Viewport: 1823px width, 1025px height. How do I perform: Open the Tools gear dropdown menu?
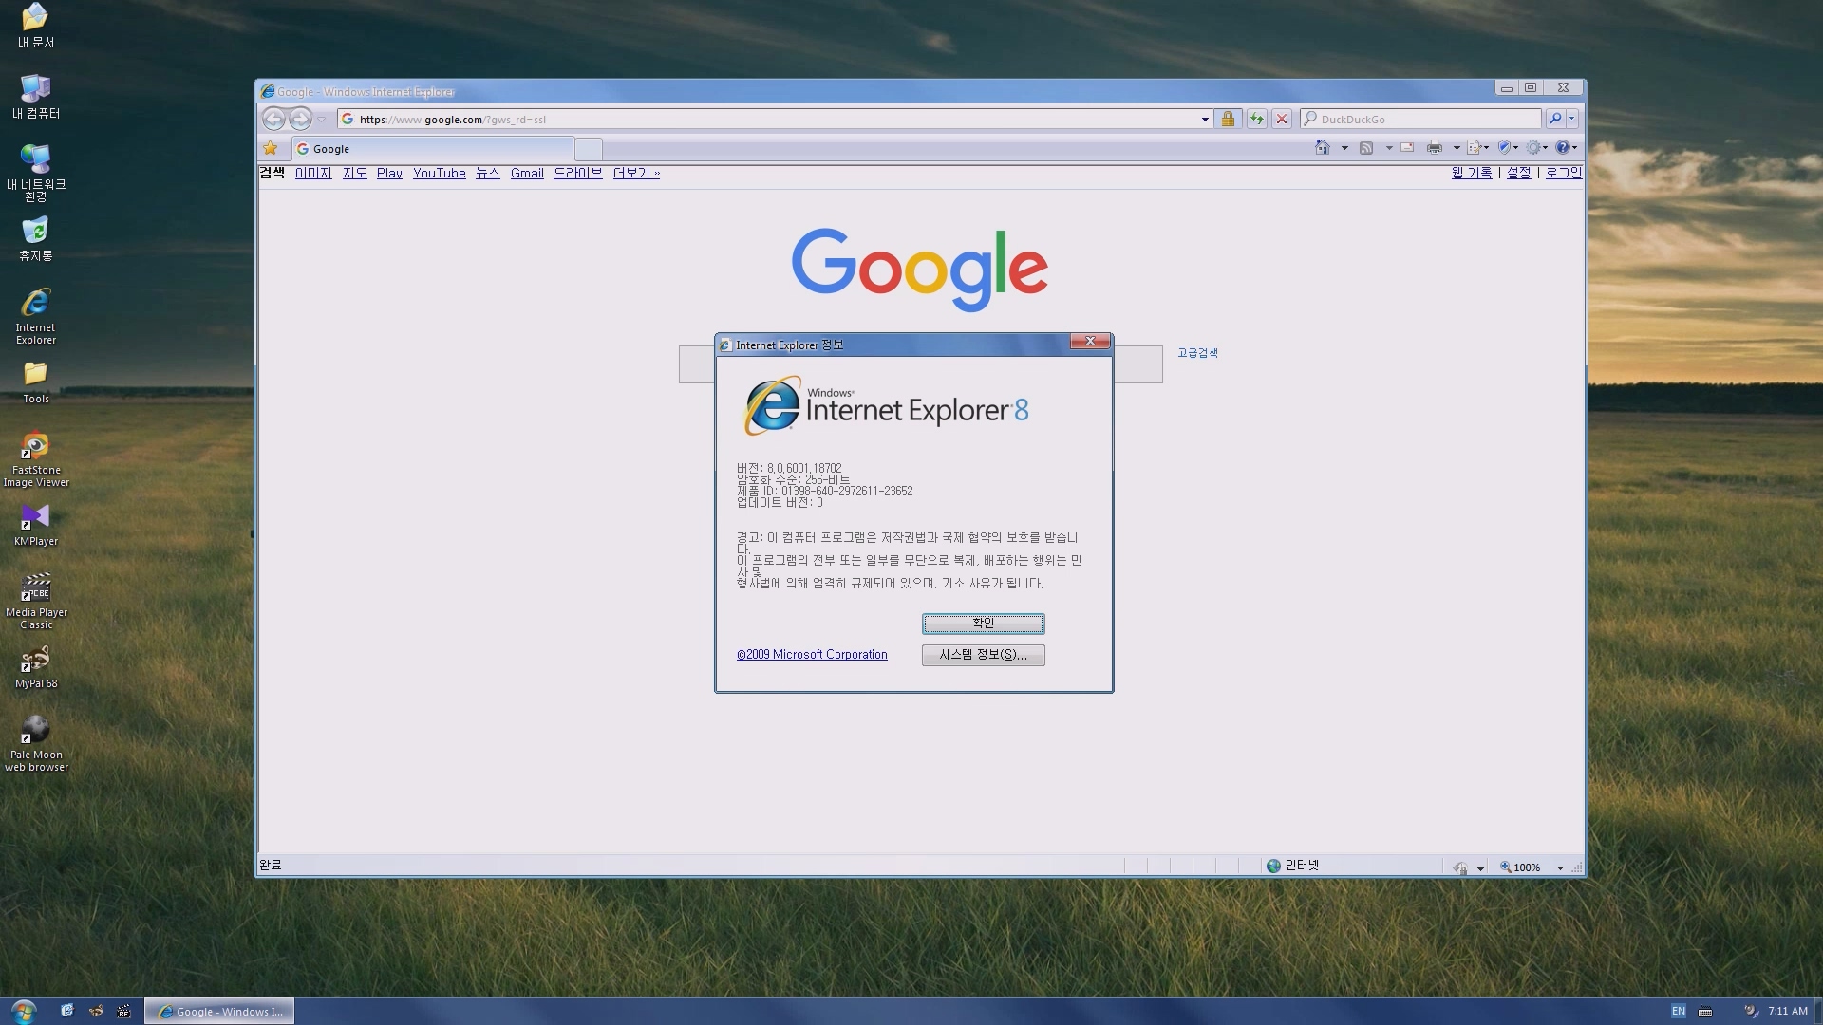[x=1536, y=147]
